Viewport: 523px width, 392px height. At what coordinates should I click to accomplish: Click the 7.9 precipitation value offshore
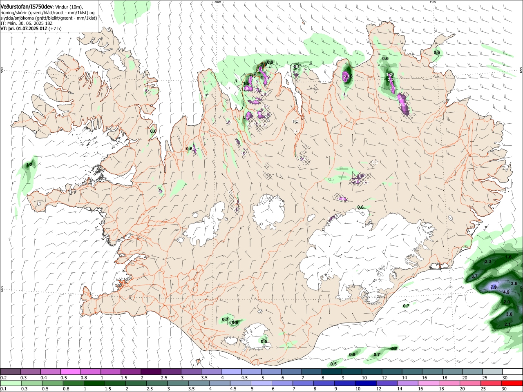[x=493, y=287]
